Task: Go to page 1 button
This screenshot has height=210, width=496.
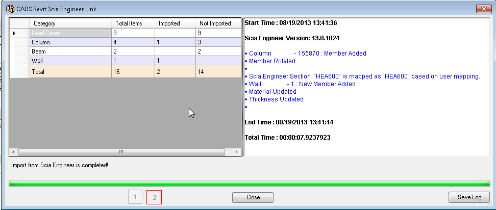Action: [x=135, y=197]
